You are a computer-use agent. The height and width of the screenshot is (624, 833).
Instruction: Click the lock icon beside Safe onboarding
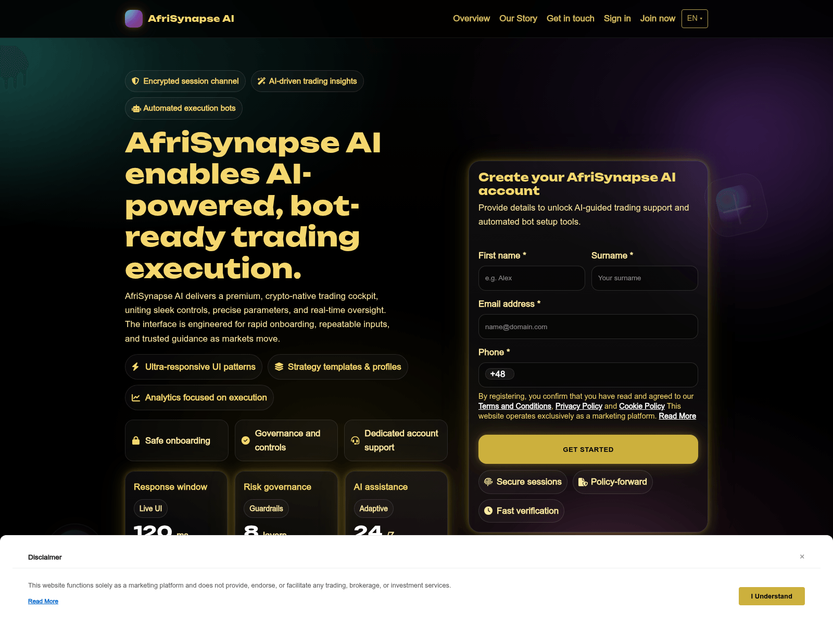[136, 440]
